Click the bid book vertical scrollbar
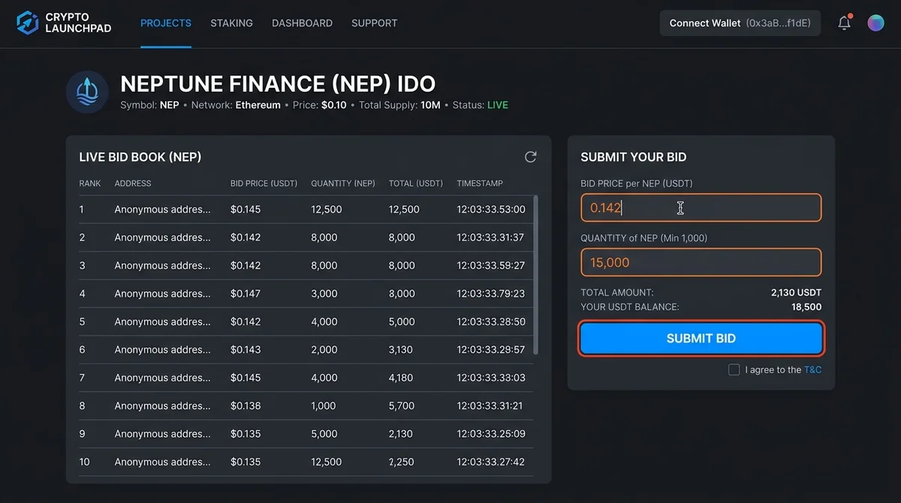Viewport: 901px width, 503px height. [535, 275]
